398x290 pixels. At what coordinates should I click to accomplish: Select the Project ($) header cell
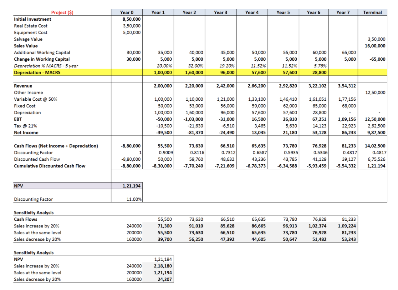click(x=62, y=12)
